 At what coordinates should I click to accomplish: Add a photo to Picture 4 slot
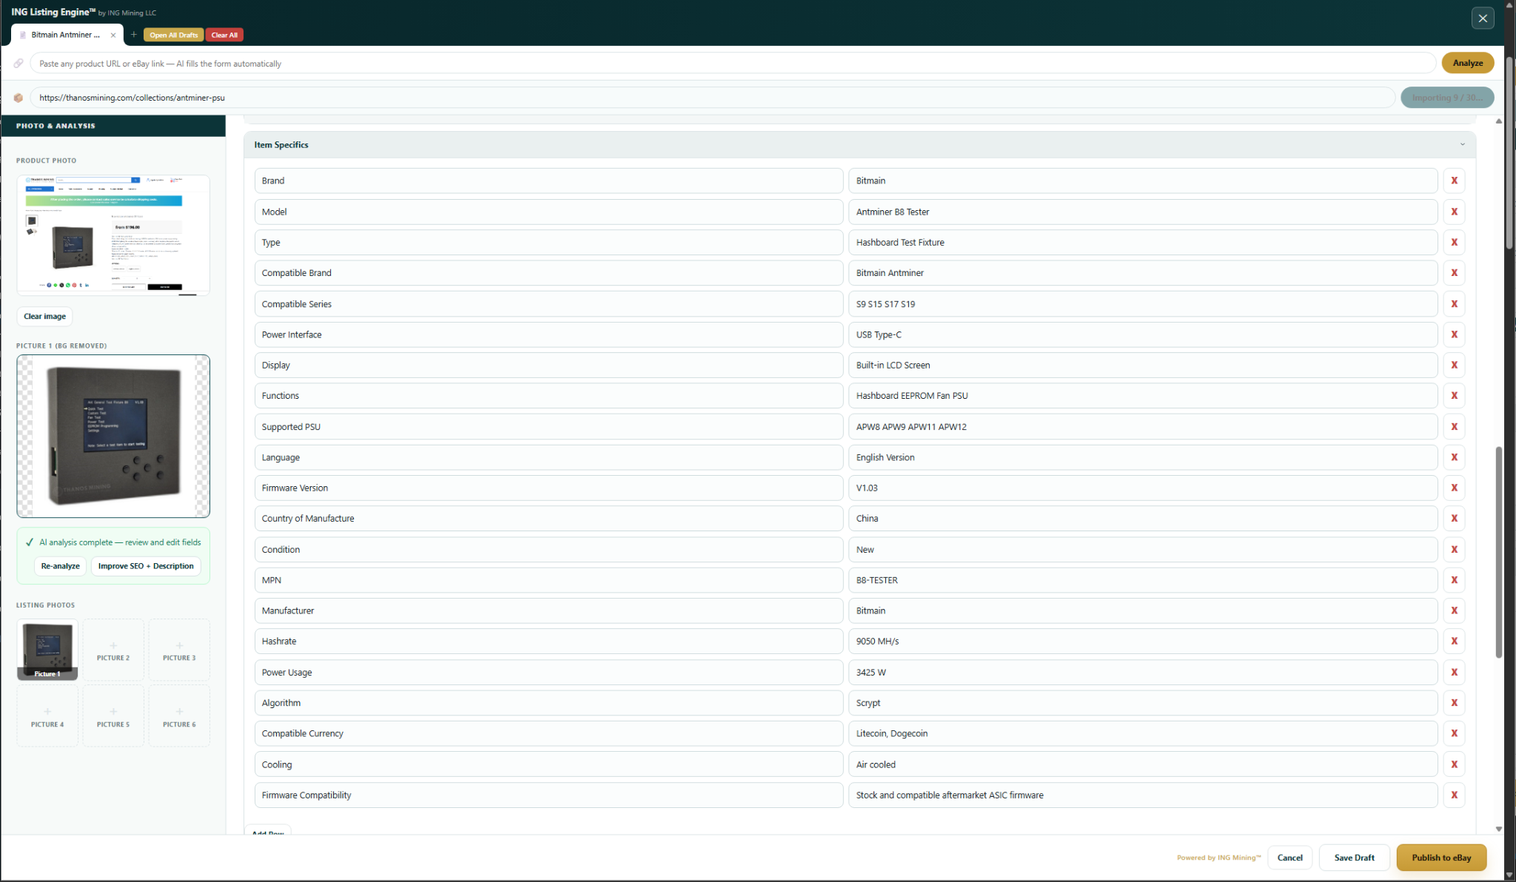click(x=47, y=716)
